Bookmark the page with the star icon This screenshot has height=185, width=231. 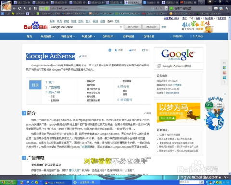[30, 8]
